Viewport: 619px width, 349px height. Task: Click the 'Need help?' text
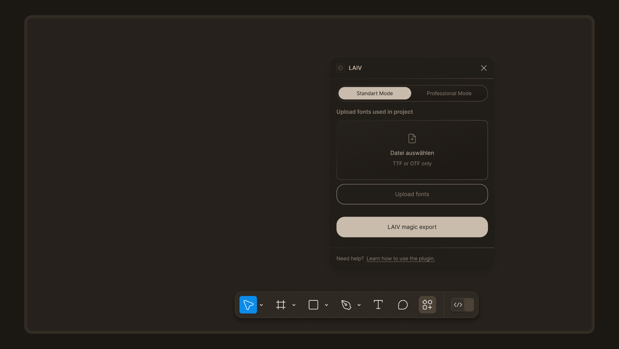[350, 259]
